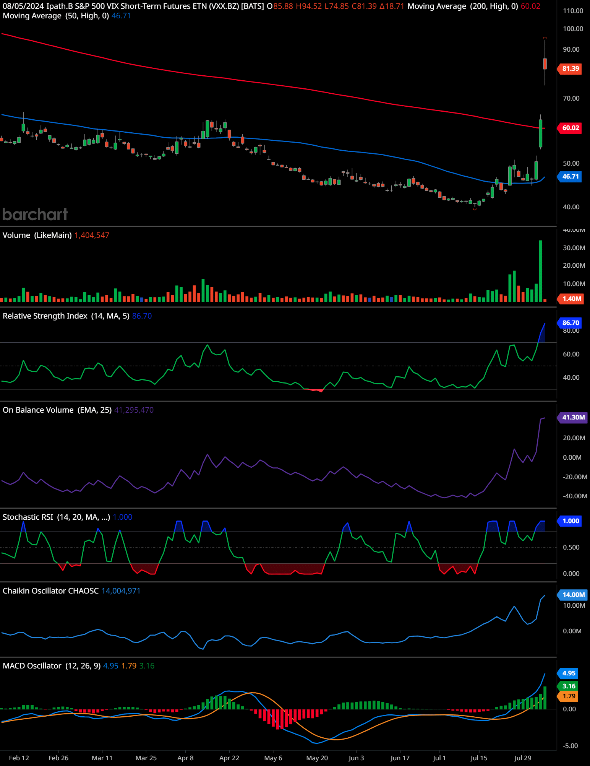Click the Stochastic RSI pane title

pyautogui.click(x=56, y=517)
